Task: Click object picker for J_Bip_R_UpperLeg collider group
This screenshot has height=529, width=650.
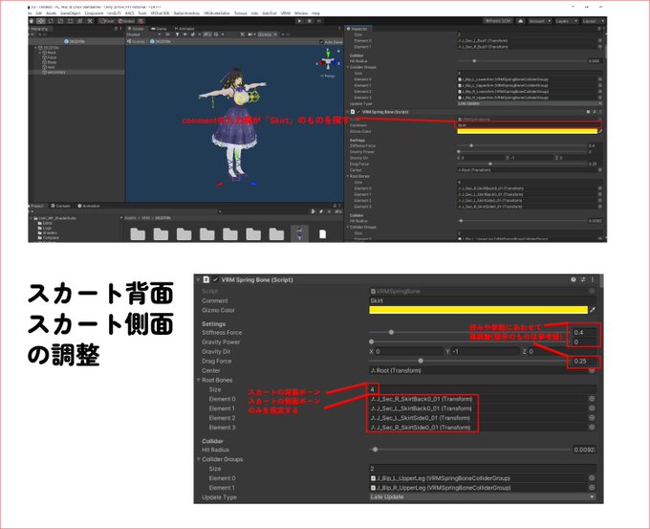Action: (592, 488)
